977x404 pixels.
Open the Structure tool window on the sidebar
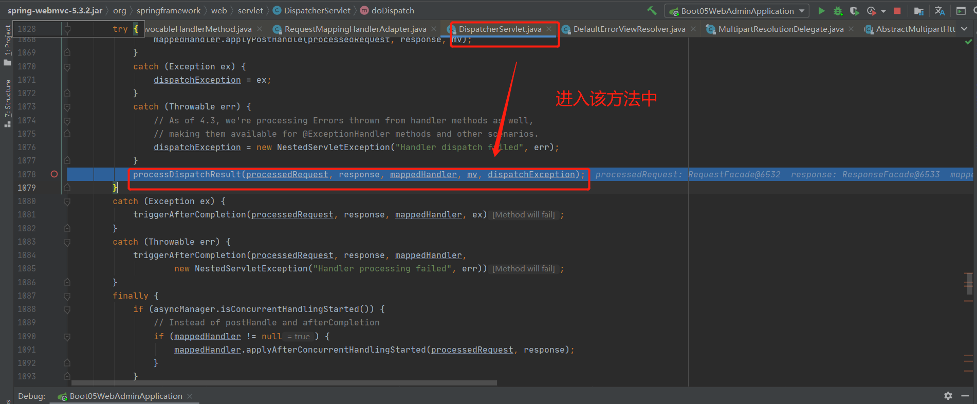click(7, 103)
